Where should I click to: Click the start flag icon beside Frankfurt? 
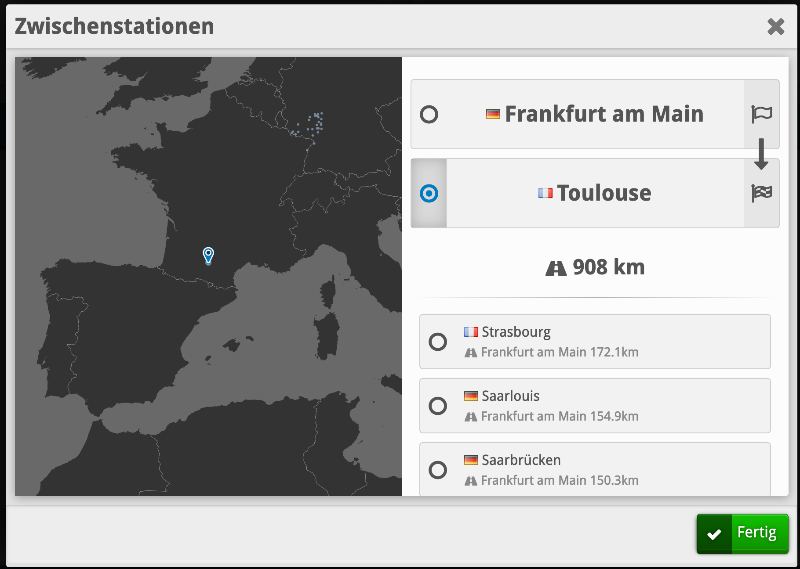[761, 114]
